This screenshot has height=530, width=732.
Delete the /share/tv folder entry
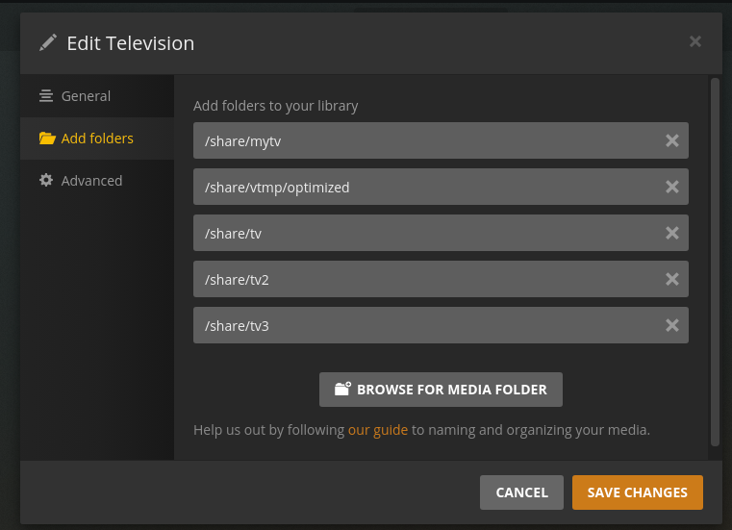pos(672,233)
